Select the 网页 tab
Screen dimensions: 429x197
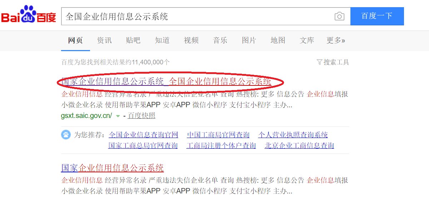pos(75,40)
